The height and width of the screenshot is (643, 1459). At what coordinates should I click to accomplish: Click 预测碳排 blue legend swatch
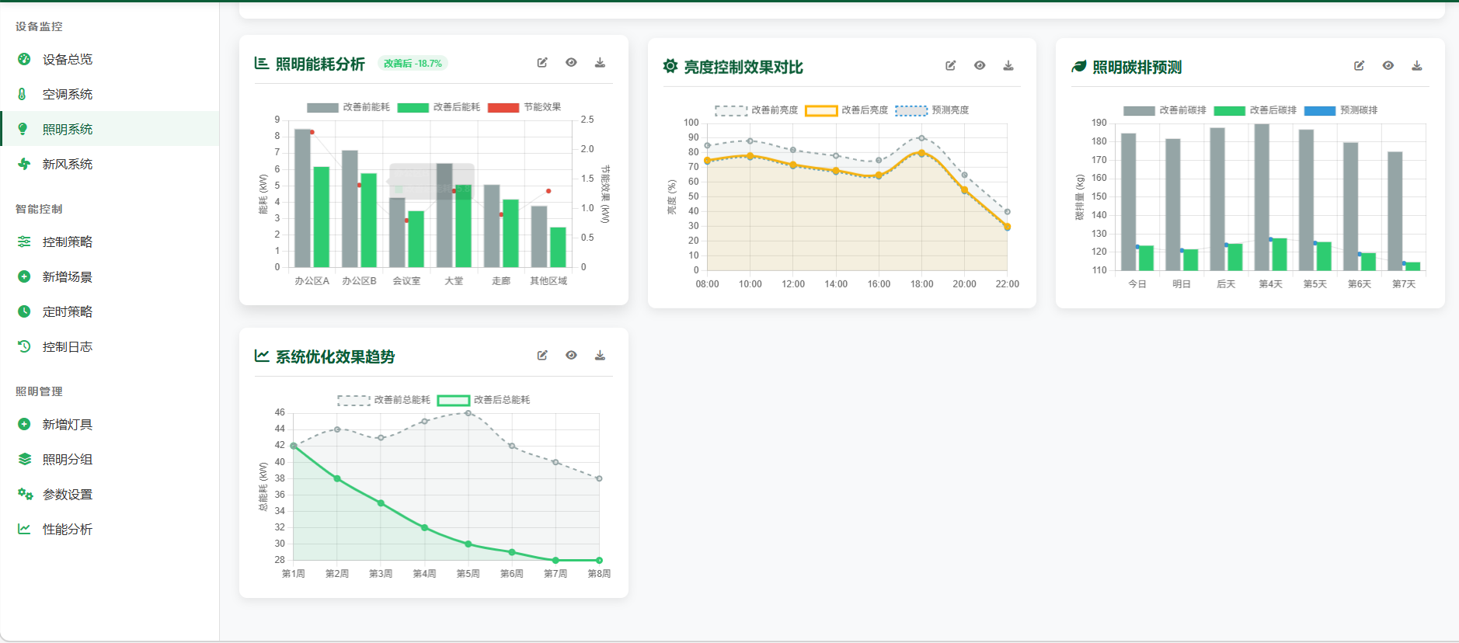tap(1319, 110)
